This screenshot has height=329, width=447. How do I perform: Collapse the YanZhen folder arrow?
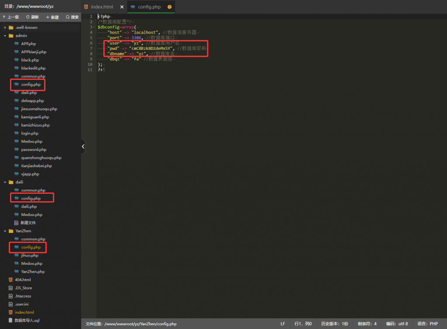(x=5, y=231)
